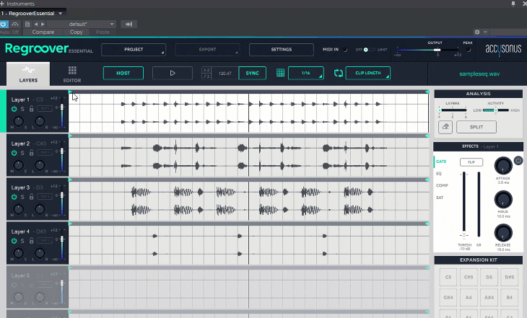Start playback with the play button
527x318 pixels.
coord(173,73)
